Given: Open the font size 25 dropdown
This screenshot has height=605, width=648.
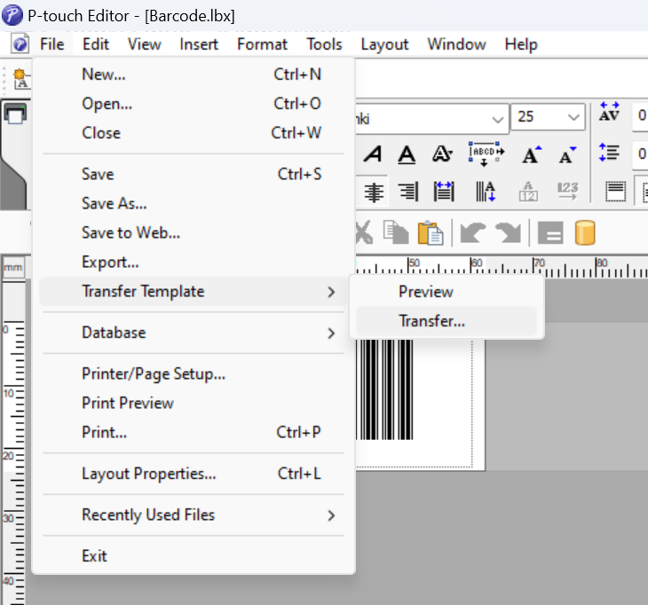Looking at the screenshot, I should pos(573,118).
